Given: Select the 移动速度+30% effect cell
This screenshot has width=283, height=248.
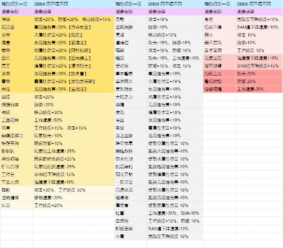Looking at the screenshot, I should 73,112.
